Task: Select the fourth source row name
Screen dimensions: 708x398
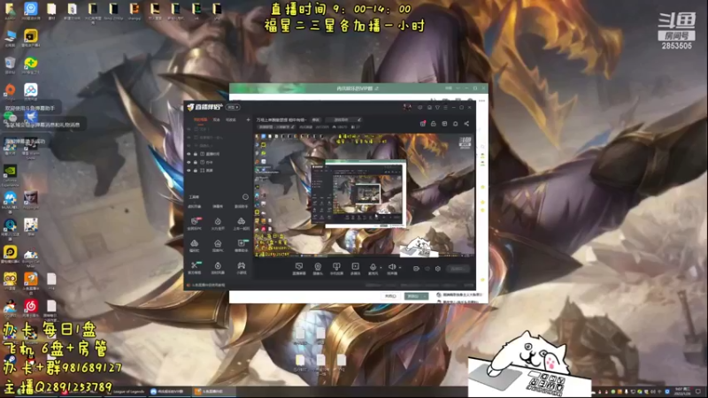Action: pos(212,154)
